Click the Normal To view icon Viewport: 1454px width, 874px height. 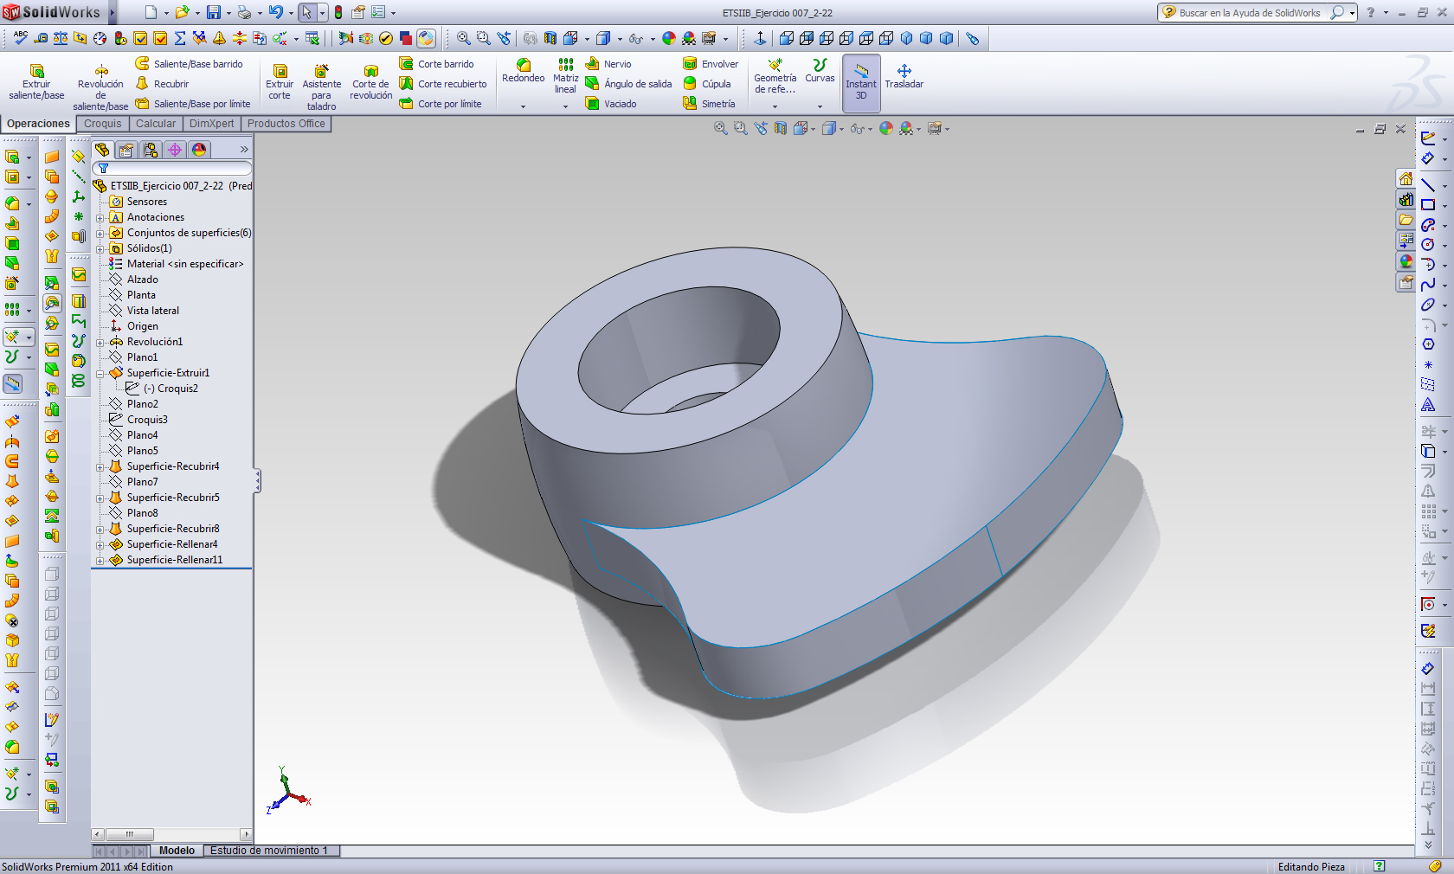tap(760, 38)
